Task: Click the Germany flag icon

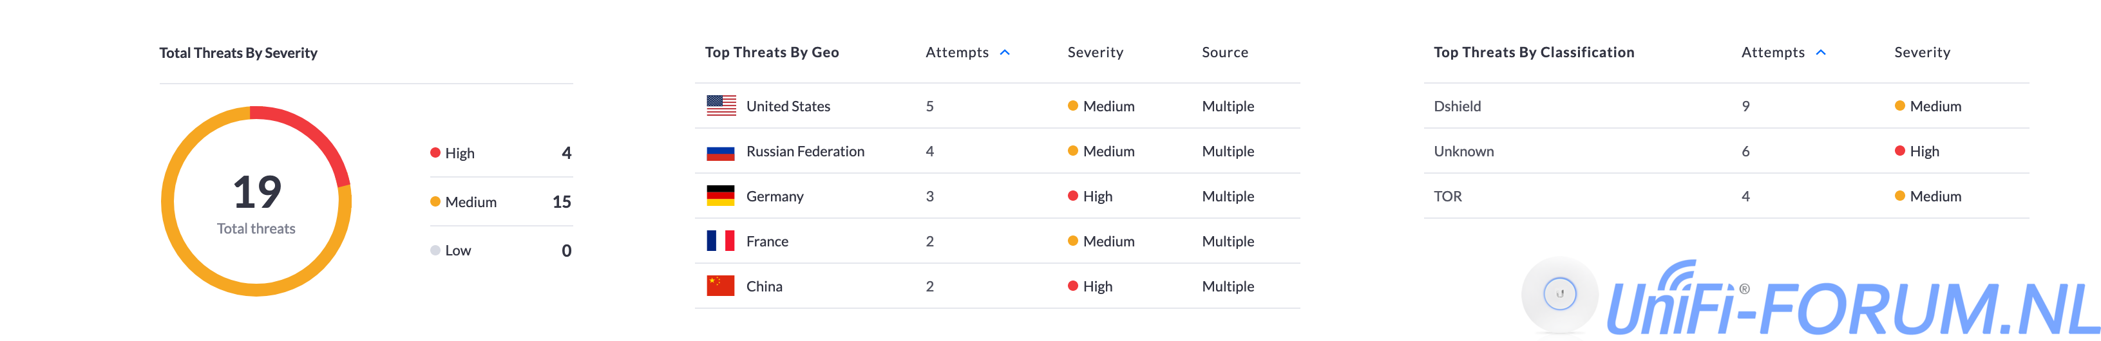Action: click(721, 196)
